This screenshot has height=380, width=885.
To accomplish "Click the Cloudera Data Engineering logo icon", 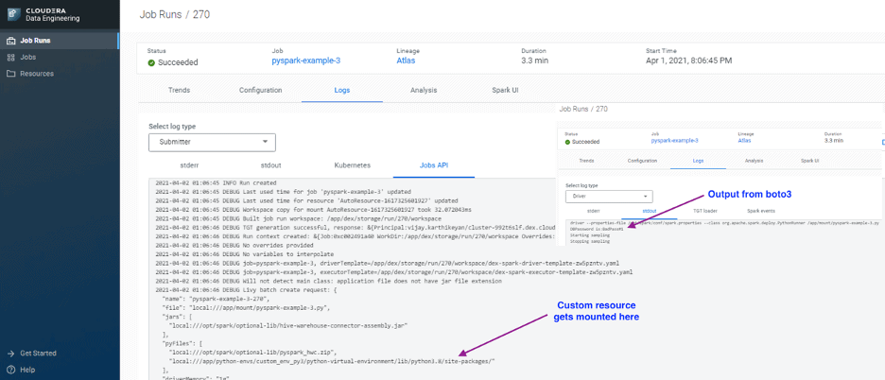I will 11,14.
